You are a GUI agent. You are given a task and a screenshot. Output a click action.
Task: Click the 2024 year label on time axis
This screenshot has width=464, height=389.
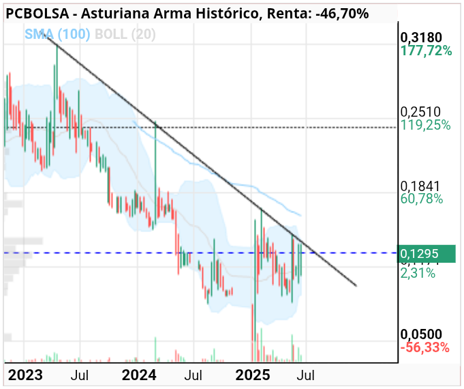139,375
